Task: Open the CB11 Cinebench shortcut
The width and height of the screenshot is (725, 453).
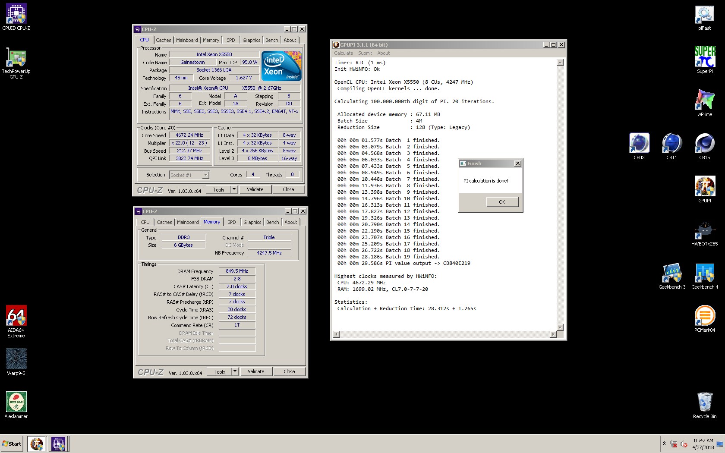Action: point(671,146)
